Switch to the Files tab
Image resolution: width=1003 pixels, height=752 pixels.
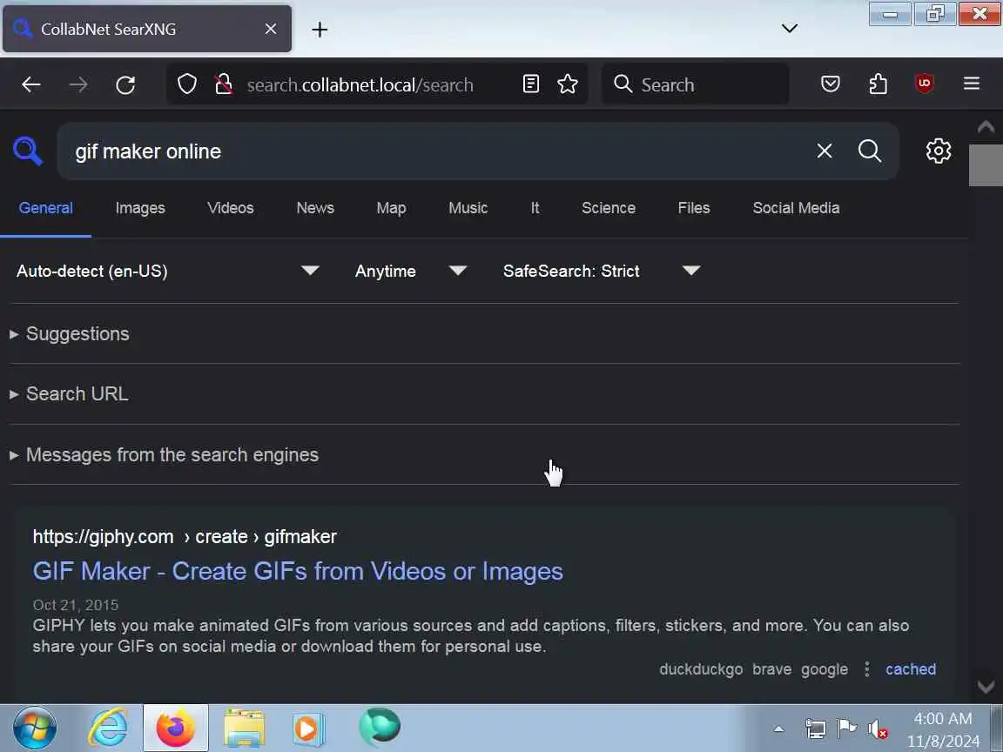tap(693, 208)
